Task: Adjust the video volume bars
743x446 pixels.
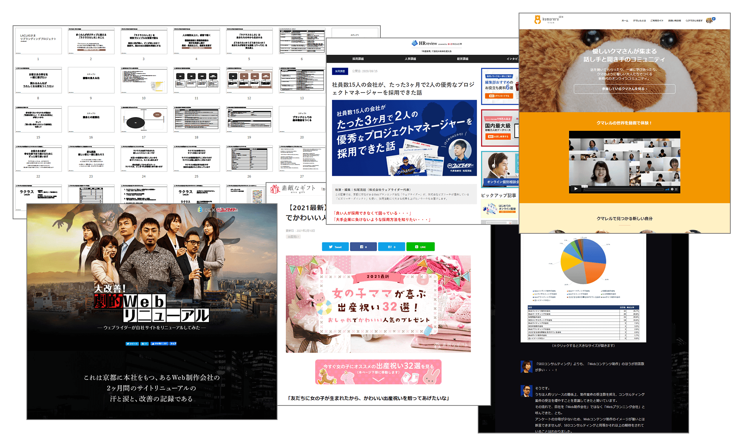Action: pyautogui.click(x=667, y=189)
